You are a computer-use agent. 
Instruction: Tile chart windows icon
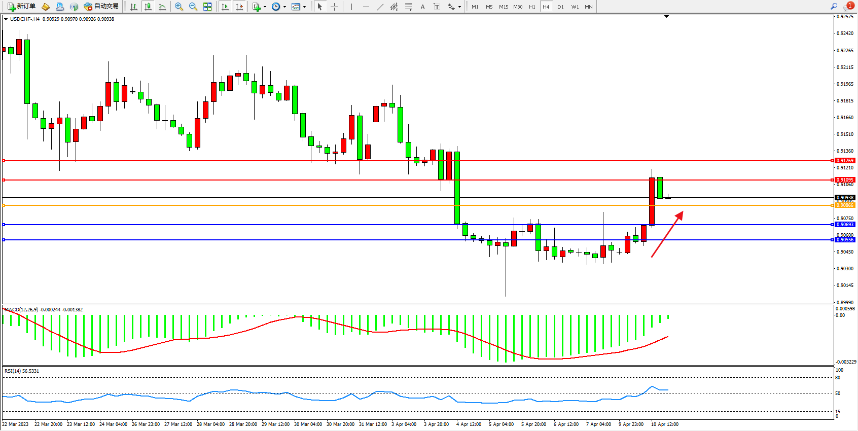pos(207,7)
